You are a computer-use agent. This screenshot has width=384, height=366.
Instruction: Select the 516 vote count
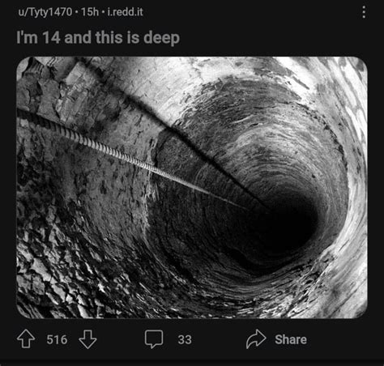[x=57, y=339]
